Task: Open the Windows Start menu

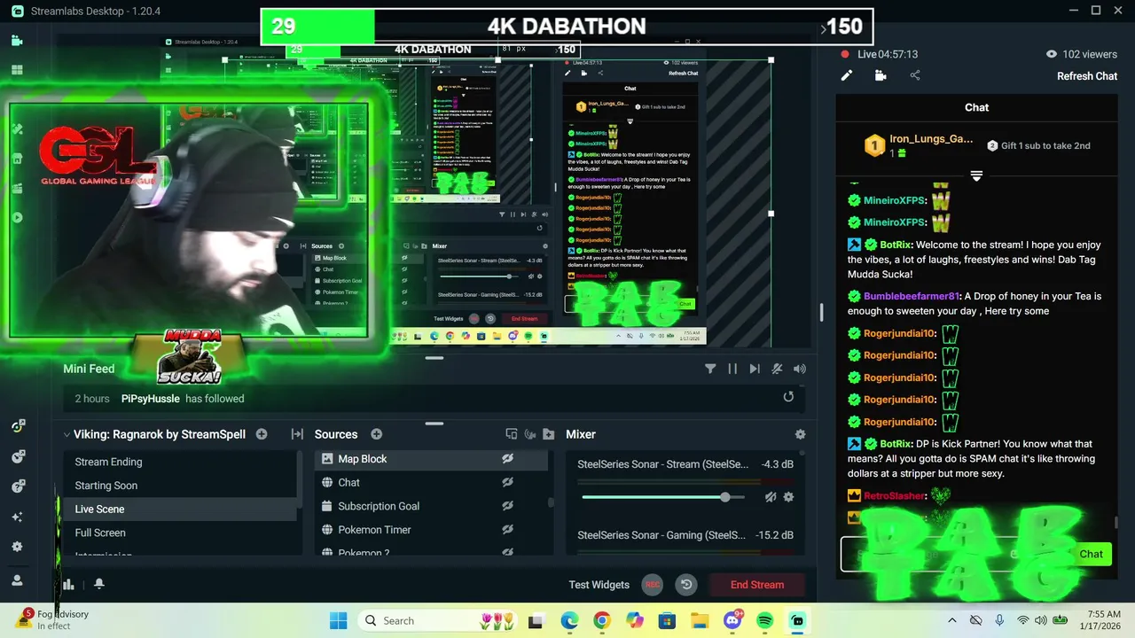Action: [x=339, y=620]
